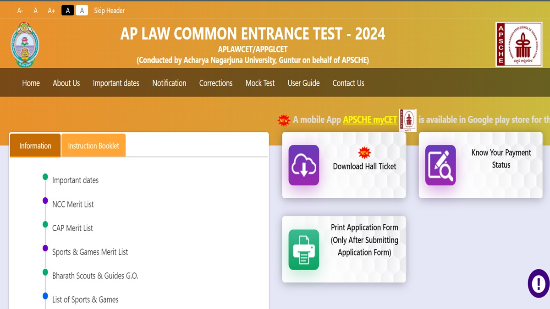Click the round exclamation help icon
The width and height of the screenshot is (550, 309).
(x=539, y=284)
